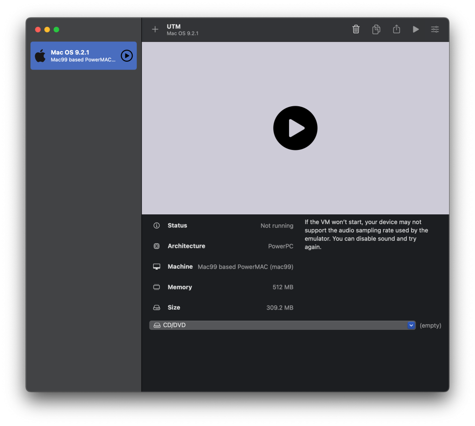Click the "Status" label
The width and height of the screenshot is (475, 426).
177,226
